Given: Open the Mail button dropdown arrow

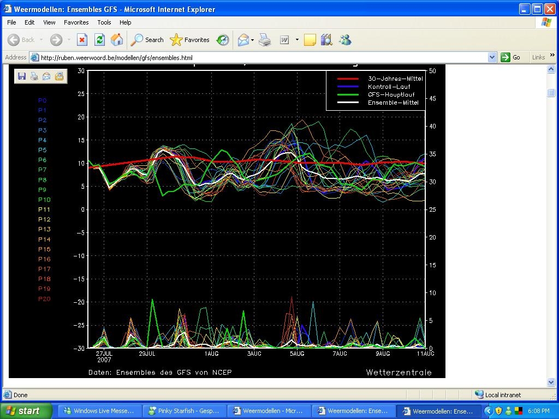Looking at the screenshot, I should coord(252,40).
